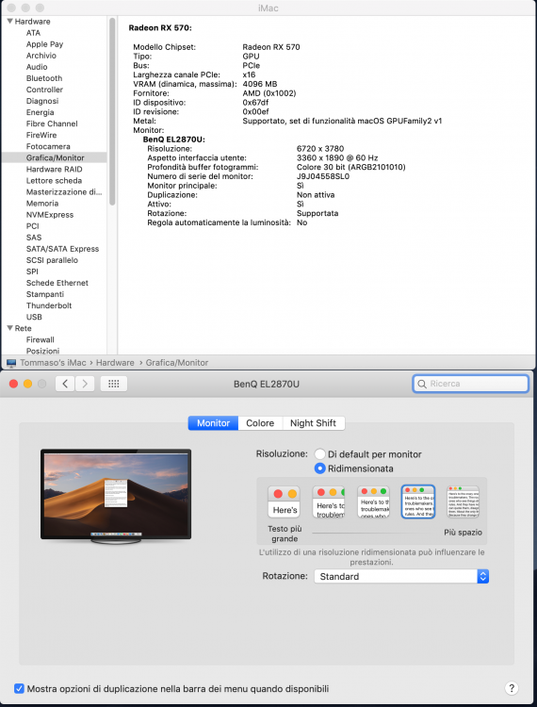Select Diagnosi in the sidebar

coord(42,101)
